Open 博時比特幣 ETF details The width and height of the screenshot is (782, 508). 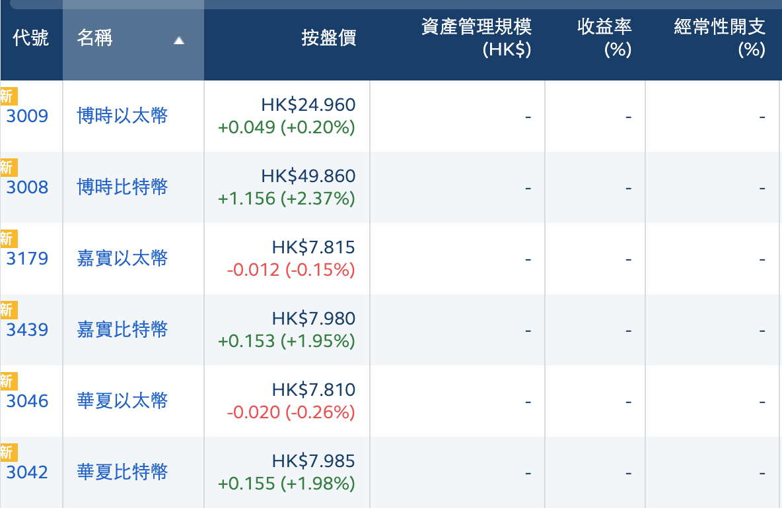[123, 188]
